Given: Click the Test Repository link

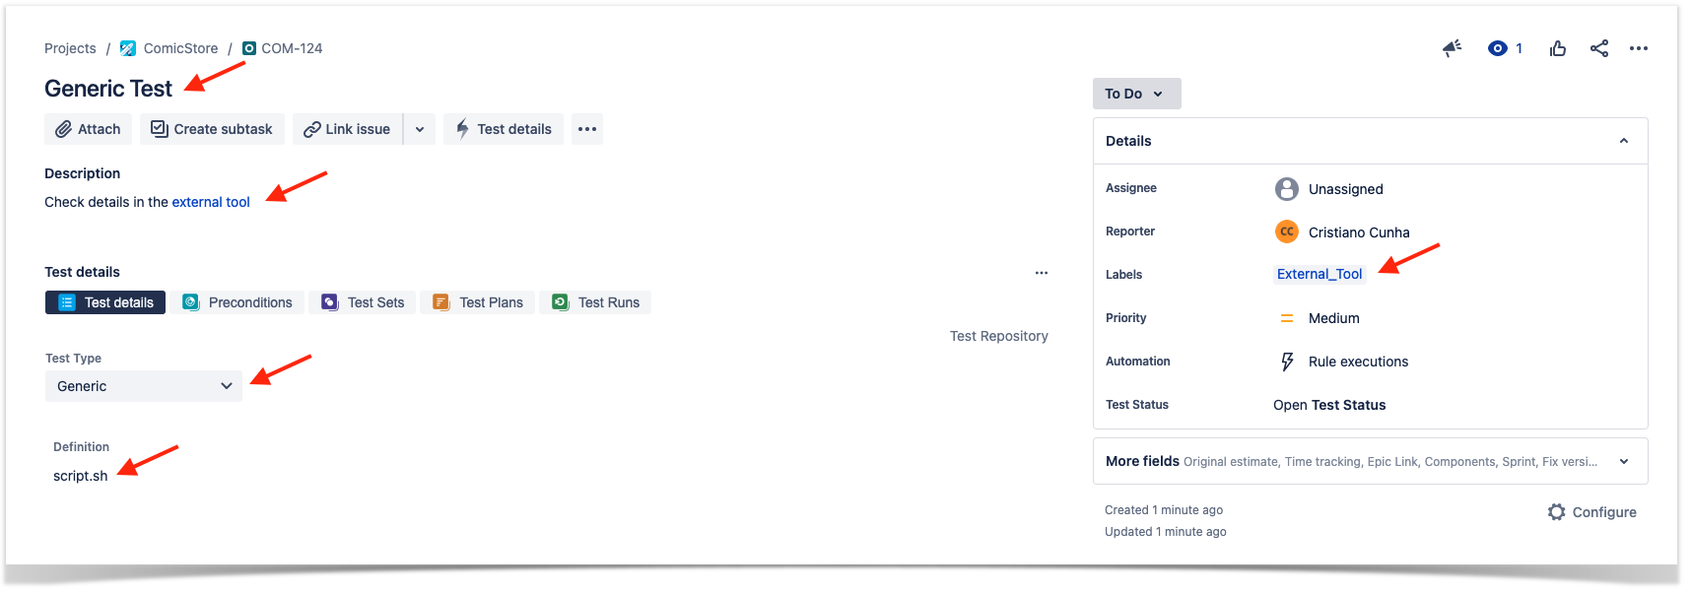Looking at the screenshot, I should coord(999,336).
